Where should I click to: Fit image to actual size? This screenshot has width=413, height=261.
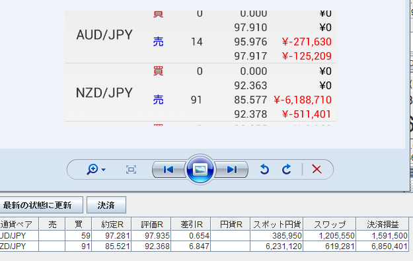pos(131,170)
